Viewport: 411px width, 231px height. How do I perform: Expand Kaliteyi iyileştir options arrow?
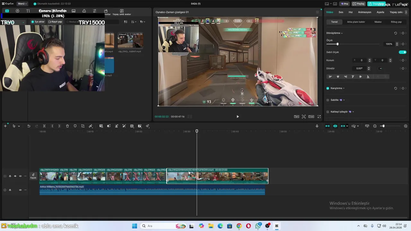click(353, 112)
